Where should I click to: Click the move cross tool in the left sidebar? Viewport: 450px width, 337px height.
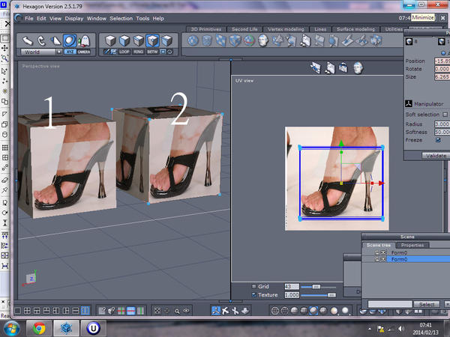5,48
